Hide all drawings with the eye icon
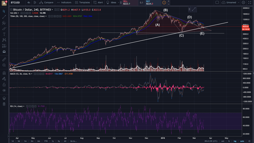 pyautogui.click(x=4, y=90)
